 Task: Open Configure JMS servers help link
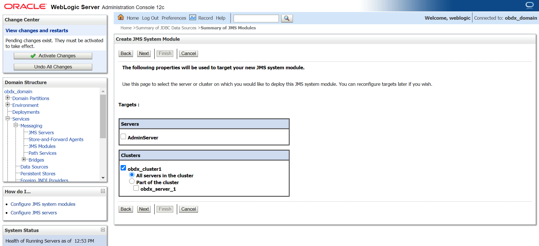click(34, 213)
